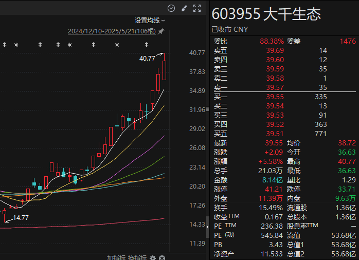The height and width of the screenshot is (260, 359).
Task: Click the 跌停 33.71 limit-down price
Action: click(347, 189)
